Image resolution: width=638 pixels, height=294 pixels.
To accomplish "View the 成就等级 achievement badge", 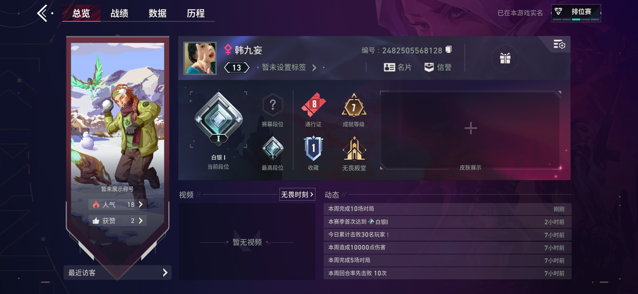I will [354, 105].
